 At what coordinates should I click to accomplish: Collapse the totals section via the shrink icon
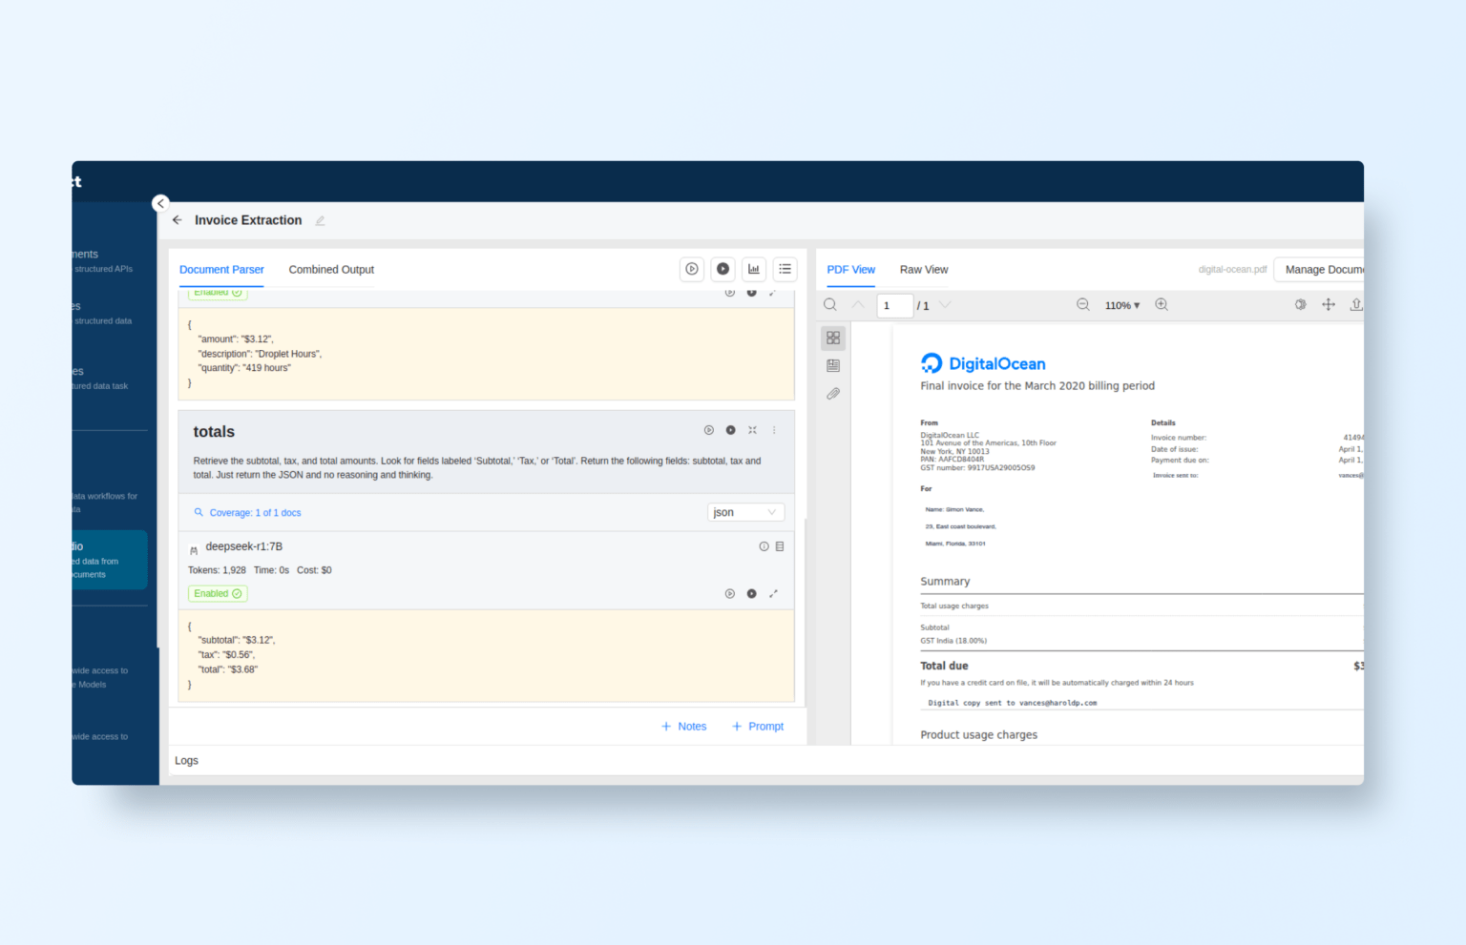pyautogui.click(x=752, y=430)
